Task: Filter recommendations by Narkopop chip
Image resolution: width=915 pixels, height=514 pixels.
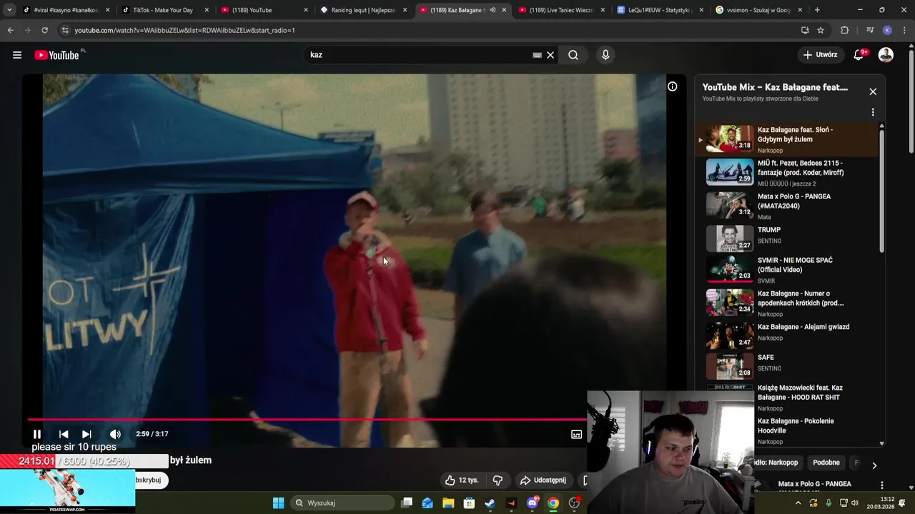Action: (778, 463)
